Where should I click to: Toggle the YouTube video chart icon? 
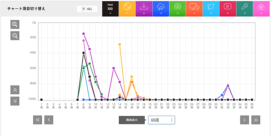(x=228, y=8)
